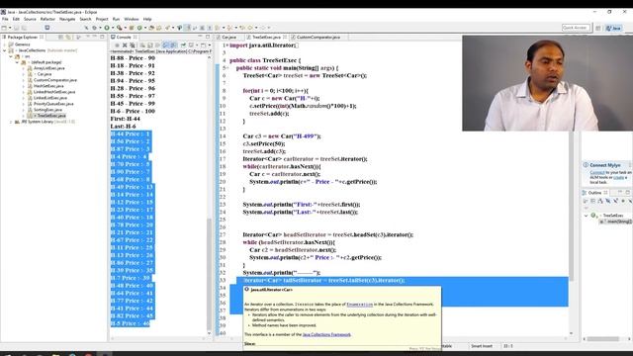
Task: Click the Enumeration link in Javadoc tooltip
Action: tap(359, 305)
